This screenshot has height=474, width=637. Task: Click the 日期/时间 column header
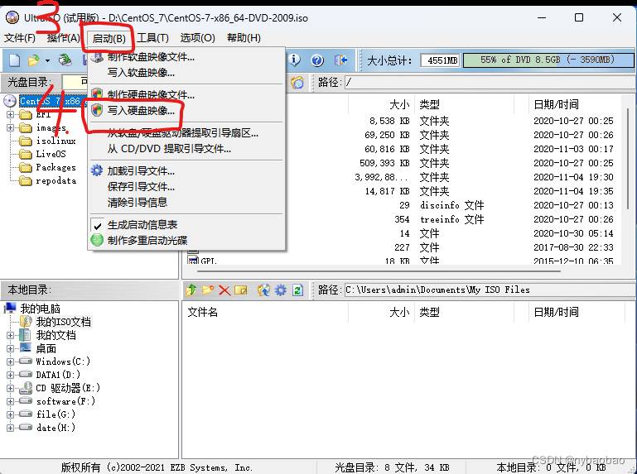[x=556, y=105]
